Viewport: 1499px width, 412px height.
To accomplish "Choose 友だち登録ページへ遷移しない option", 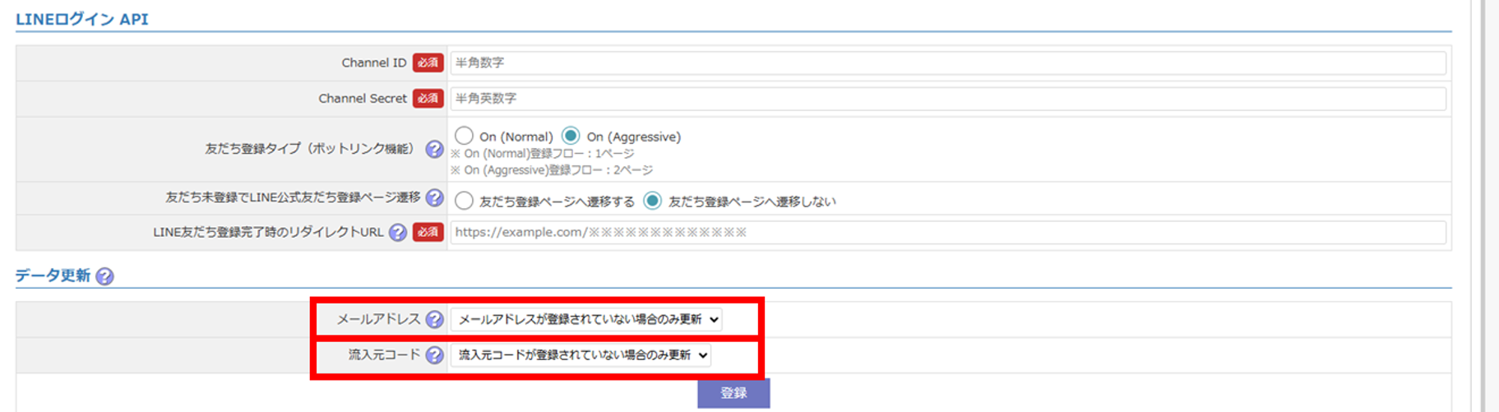I will 652,201.
